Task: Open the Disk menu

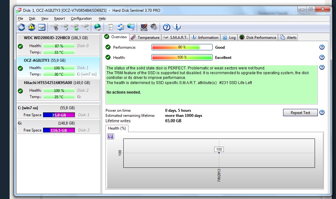Action: (32, 18)
